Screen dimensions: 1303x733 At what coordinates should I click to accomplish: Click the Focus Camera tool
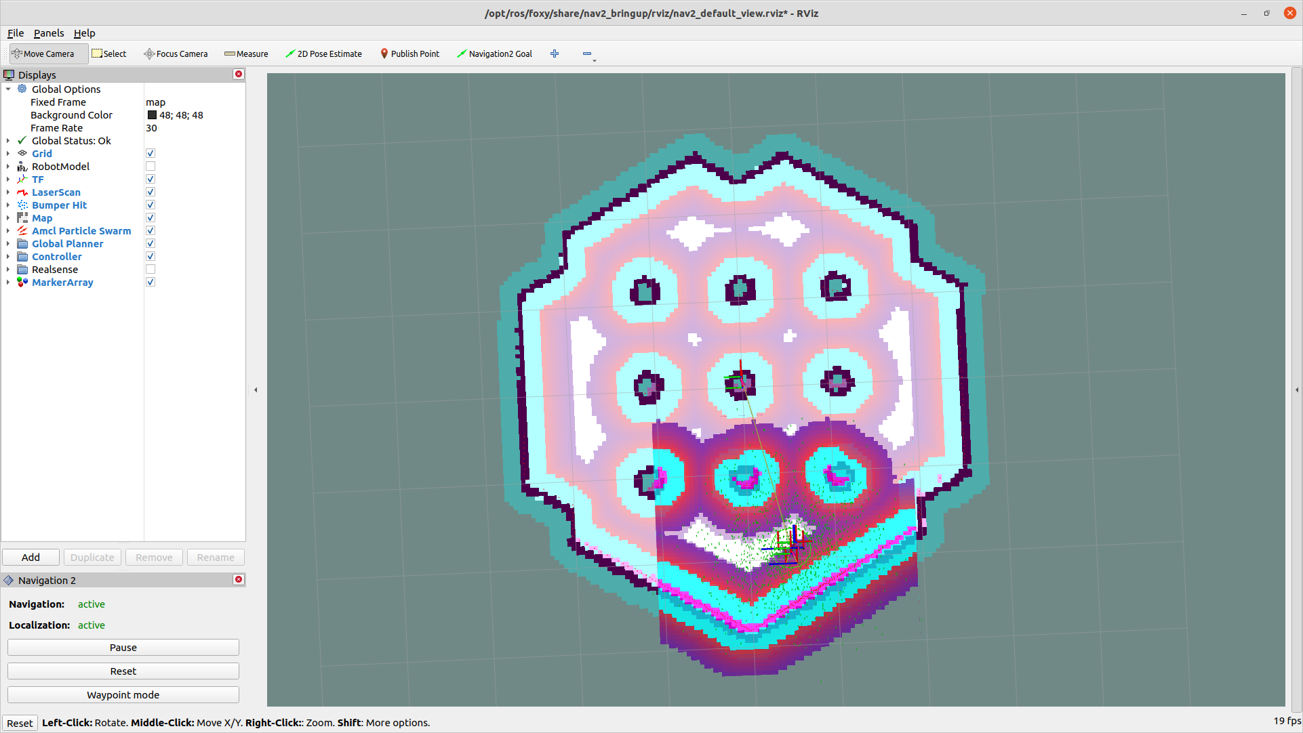click(176, 54)
